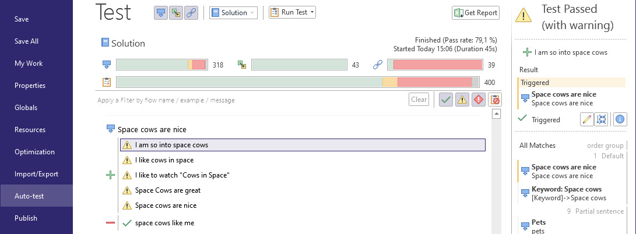Click the Get Report button

click(x=476, y=13)
